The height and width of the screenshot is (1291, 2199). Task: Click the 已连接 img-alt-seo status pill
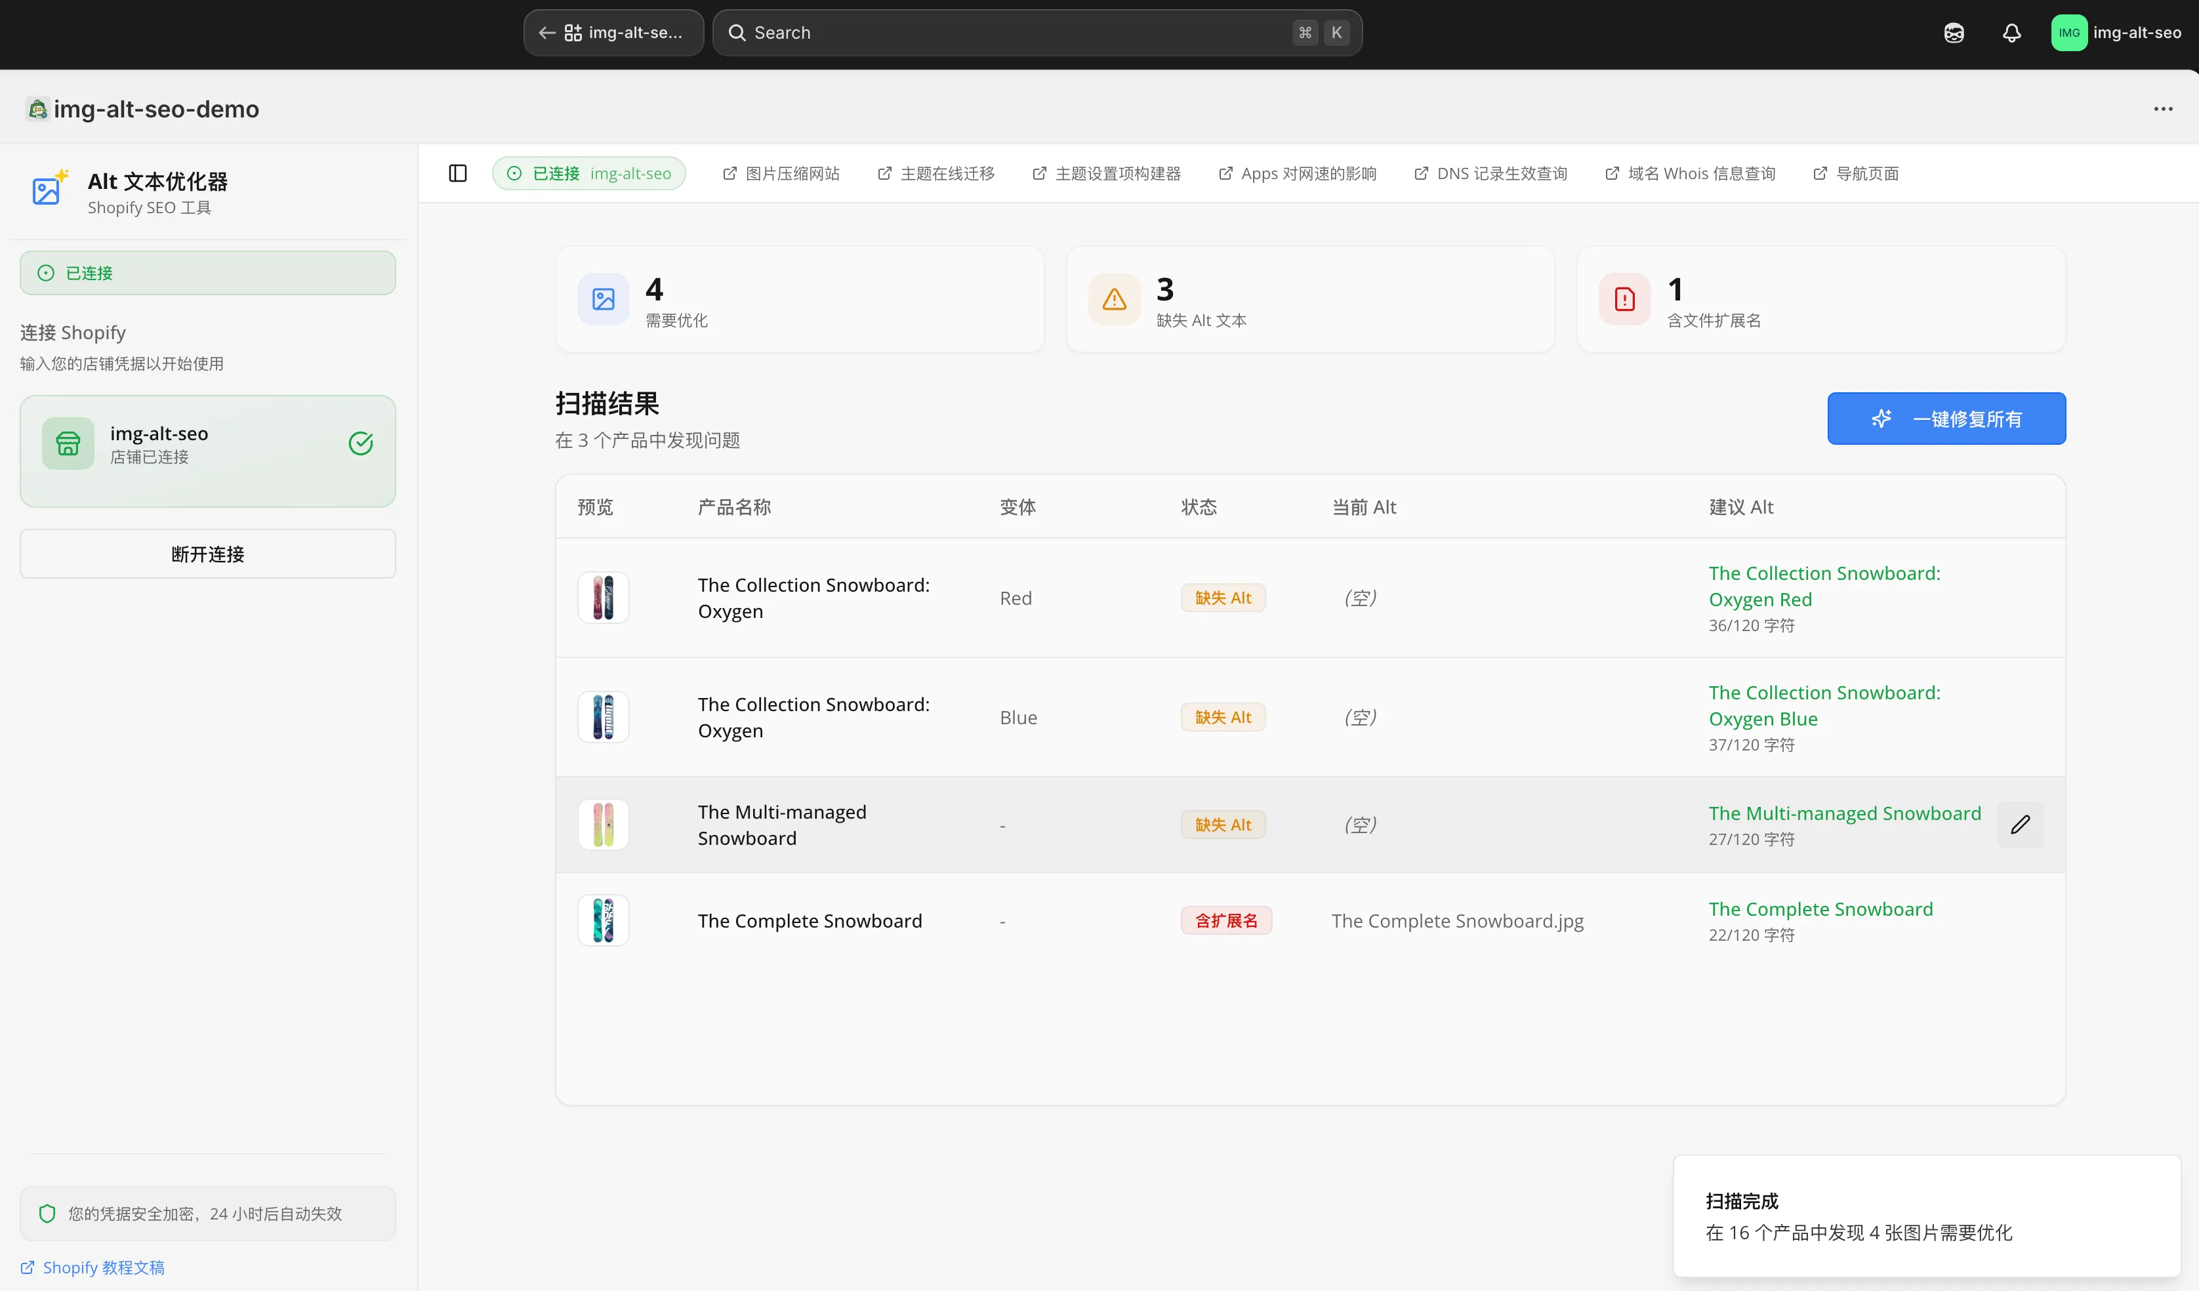tap(589, 173)
